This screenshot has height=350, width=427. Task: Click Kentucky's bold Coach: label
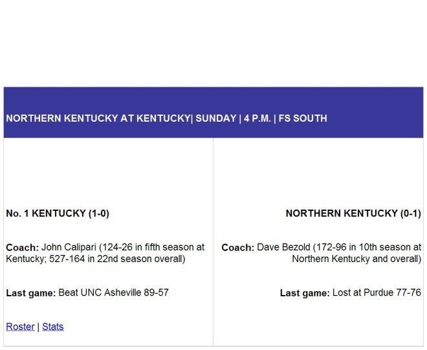coord(23,248)
